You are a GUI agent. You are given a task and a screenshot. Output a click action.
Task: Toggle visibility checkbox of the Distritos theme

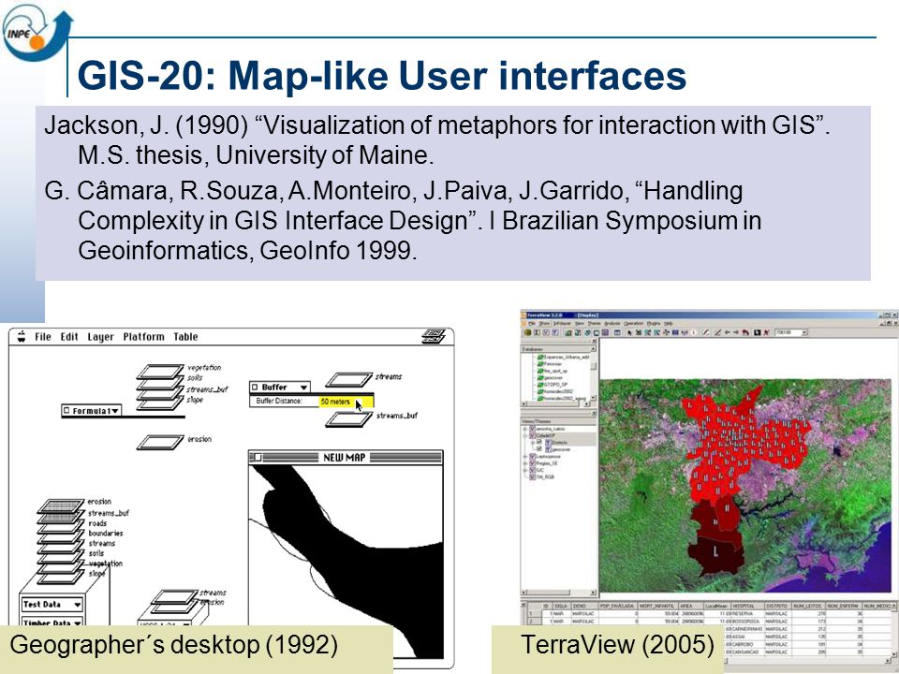pyautogui.click(x=539, y=442)
